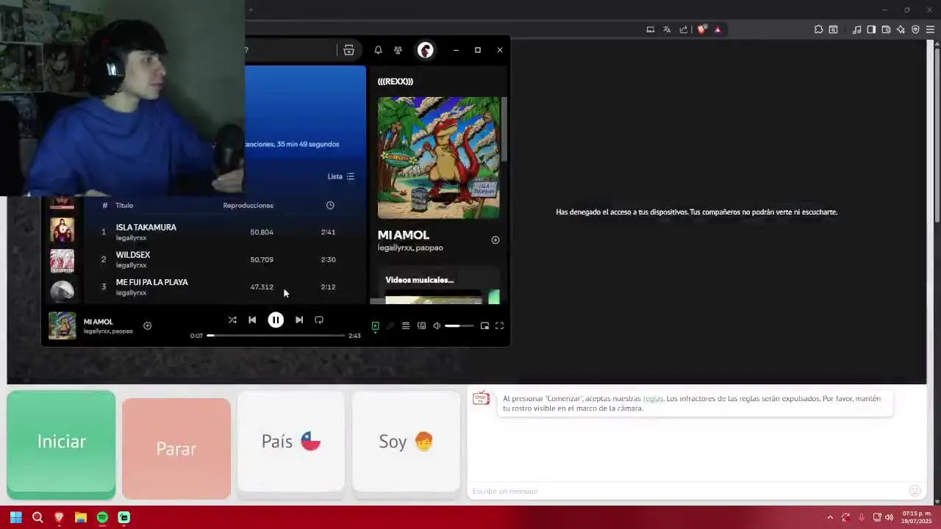Focus the Escribe un mensaje input field

click(x=687, y=491)
